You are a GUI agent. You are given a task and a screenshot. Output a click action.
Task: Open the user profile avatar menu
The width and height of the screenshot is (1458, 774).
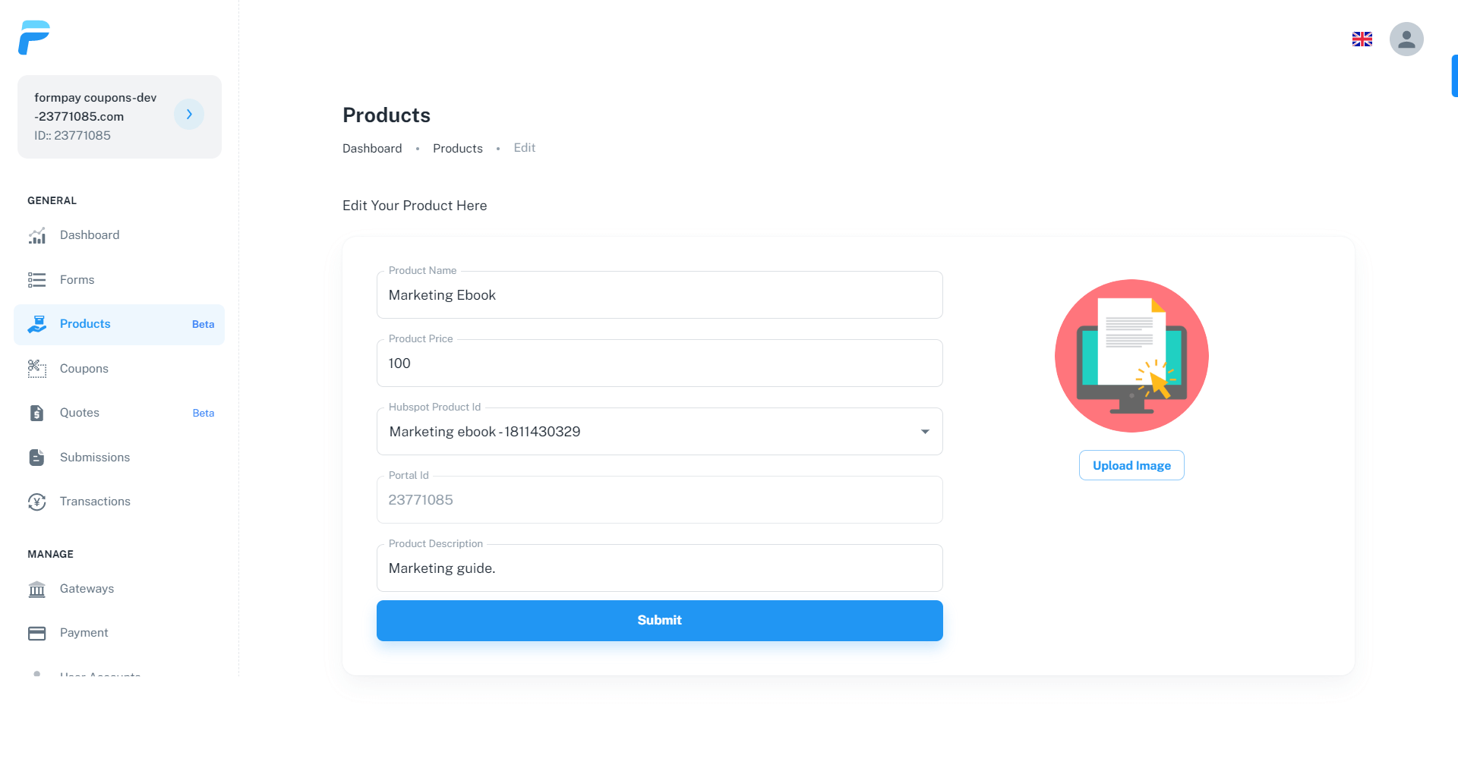[x=1406, y=39]
